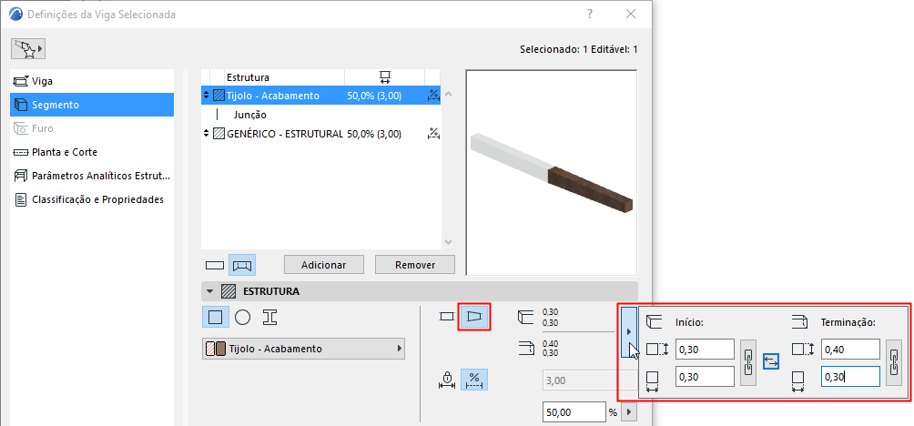Open the arrow menu beside percentage field
914x426 pixels.
tap(628, 412)
